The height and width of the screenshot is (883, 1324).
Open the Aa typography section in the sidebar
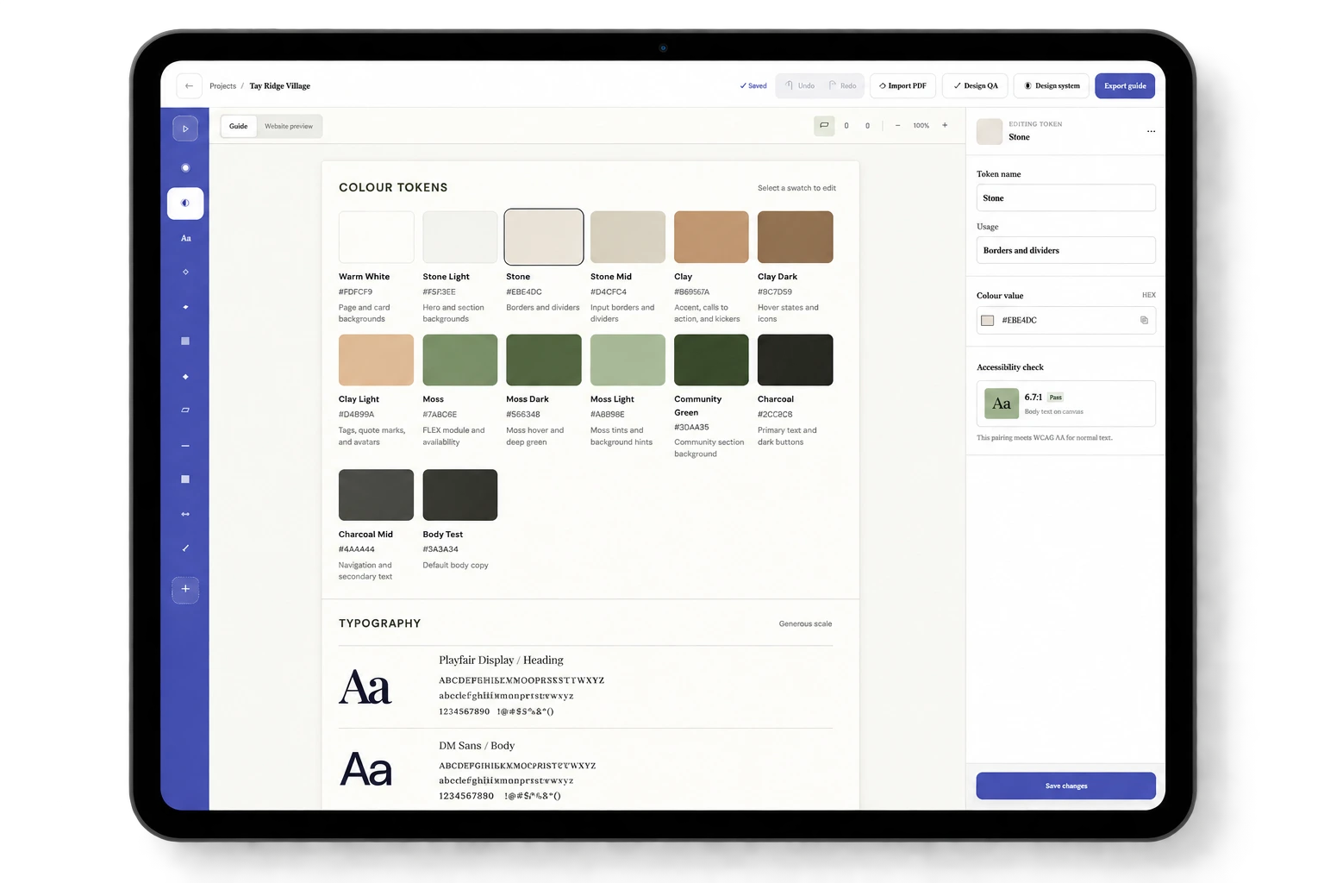pos(185,238)
